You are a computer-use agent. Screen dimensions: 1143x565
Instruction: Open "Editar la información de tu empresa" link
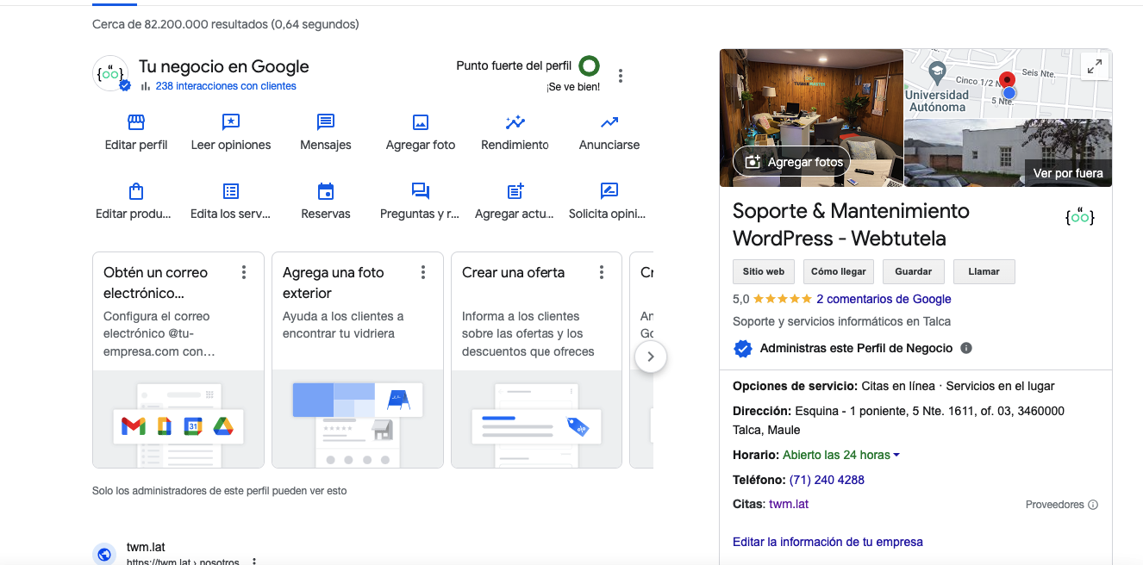[828, 542]
